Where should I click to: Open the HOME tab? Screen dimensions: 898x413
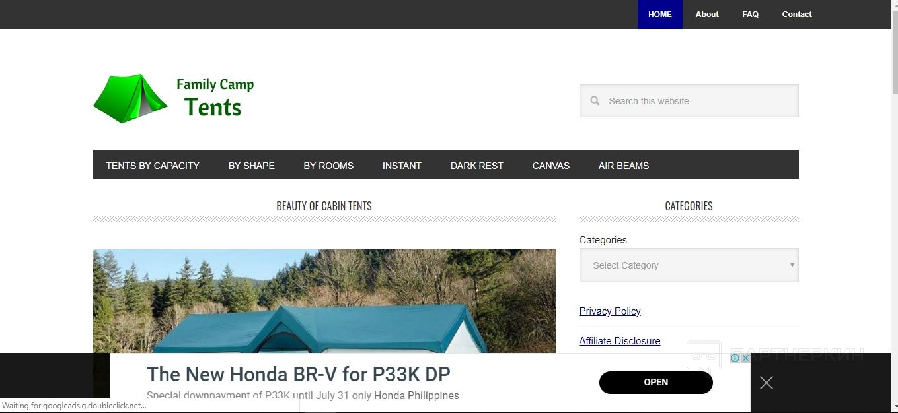(660, 15)
